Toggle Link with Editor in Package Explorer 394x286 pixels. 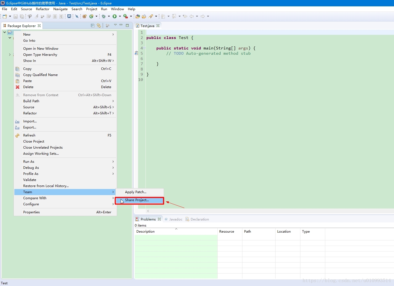(99, 26)
